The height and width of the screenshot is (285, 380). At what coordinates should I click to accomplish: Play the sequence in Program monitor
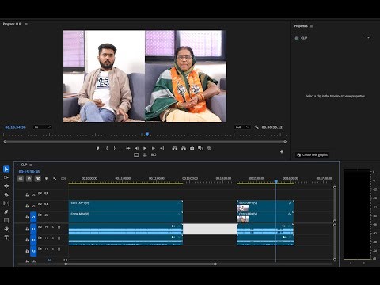click(145, 148)
